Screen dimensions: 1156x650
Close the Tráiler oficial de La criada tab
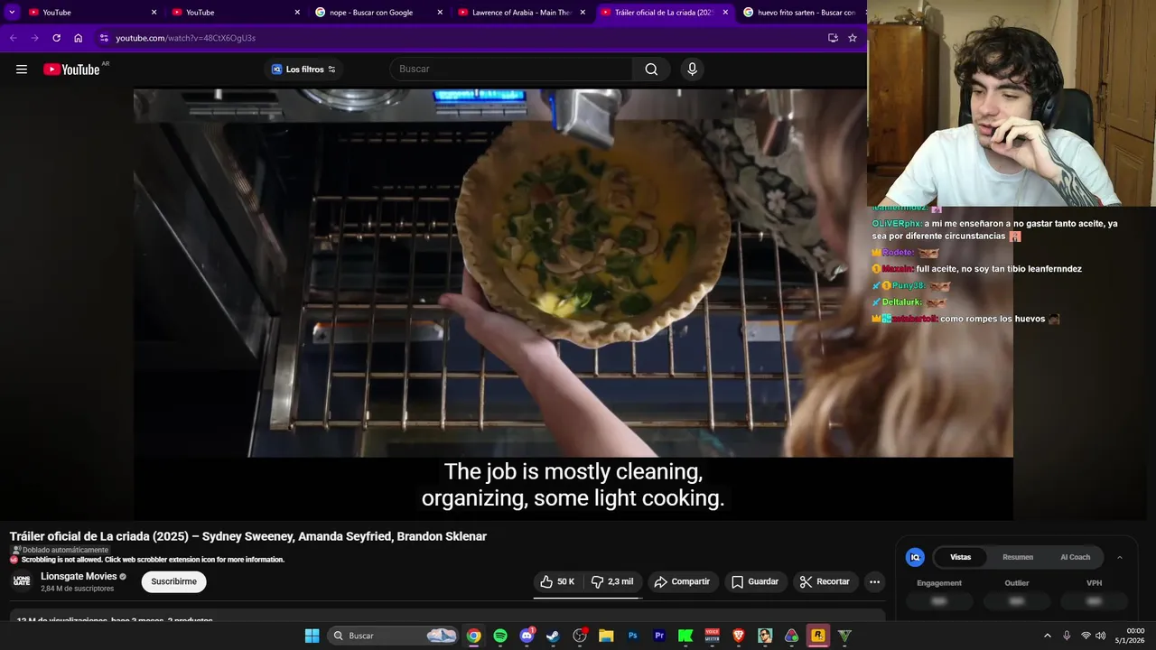tap(725, 12)
